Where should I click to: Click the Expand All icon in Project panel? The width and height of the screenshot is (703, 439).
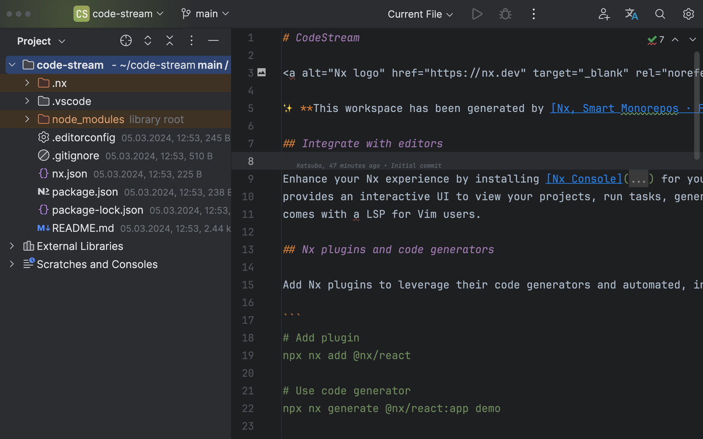tap(148, 40)
